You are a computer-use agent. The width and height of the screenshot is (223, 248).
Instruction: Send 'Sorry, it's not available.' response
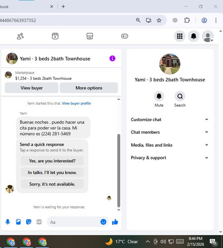52,184
